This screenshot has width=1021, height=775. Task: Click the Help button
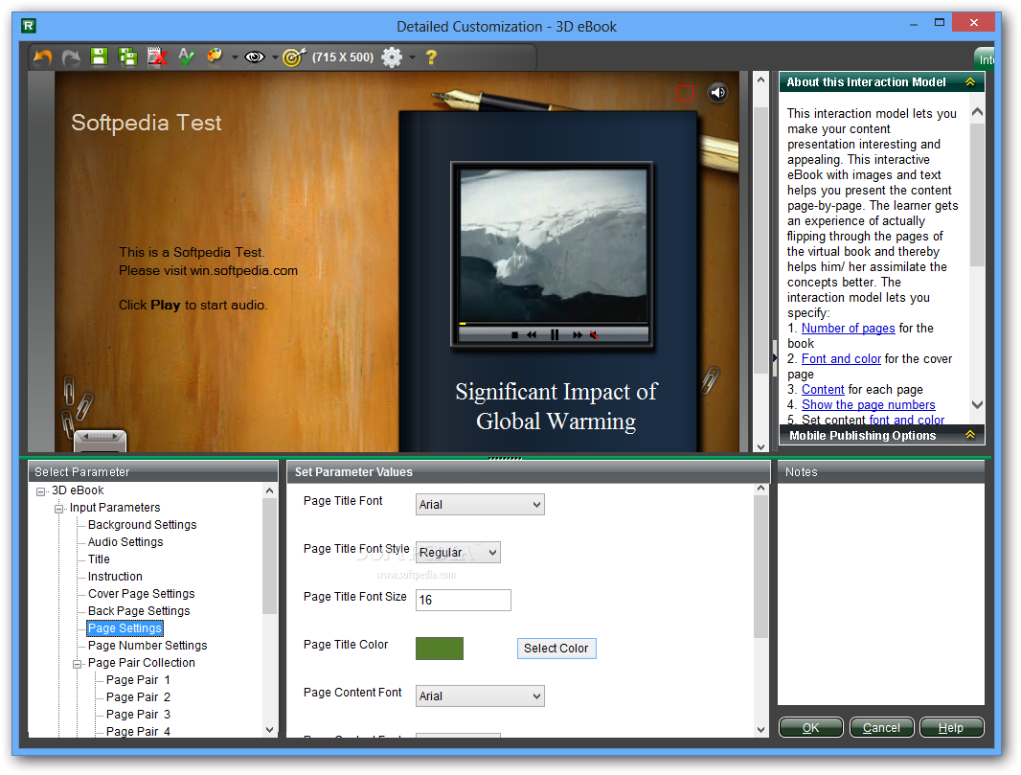[x=951, y=727]
